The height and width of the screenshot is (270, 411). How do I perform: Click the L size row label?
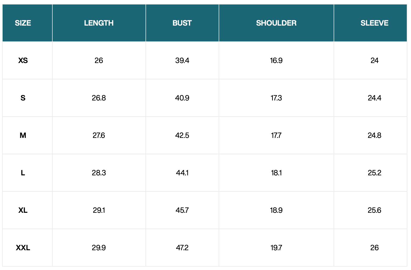pyautogui.click(x=23, y=173)
